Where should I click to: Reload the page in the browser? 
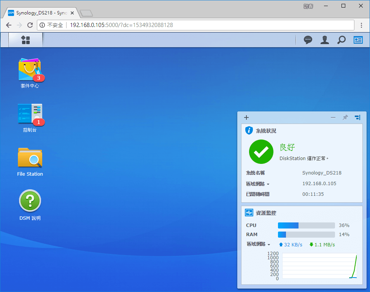(x=30, y=25)
